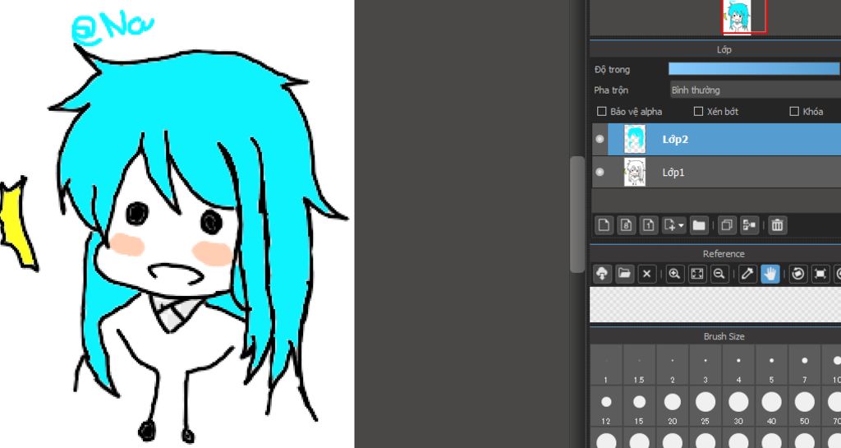The image size is (841, 448).
Task: Close the reference image with X
Action: point(647,275)
